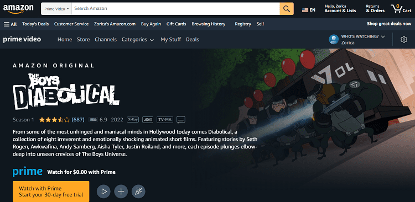
Task: Click Watch for $0.00 with Prime text
Action: [81, 172]
